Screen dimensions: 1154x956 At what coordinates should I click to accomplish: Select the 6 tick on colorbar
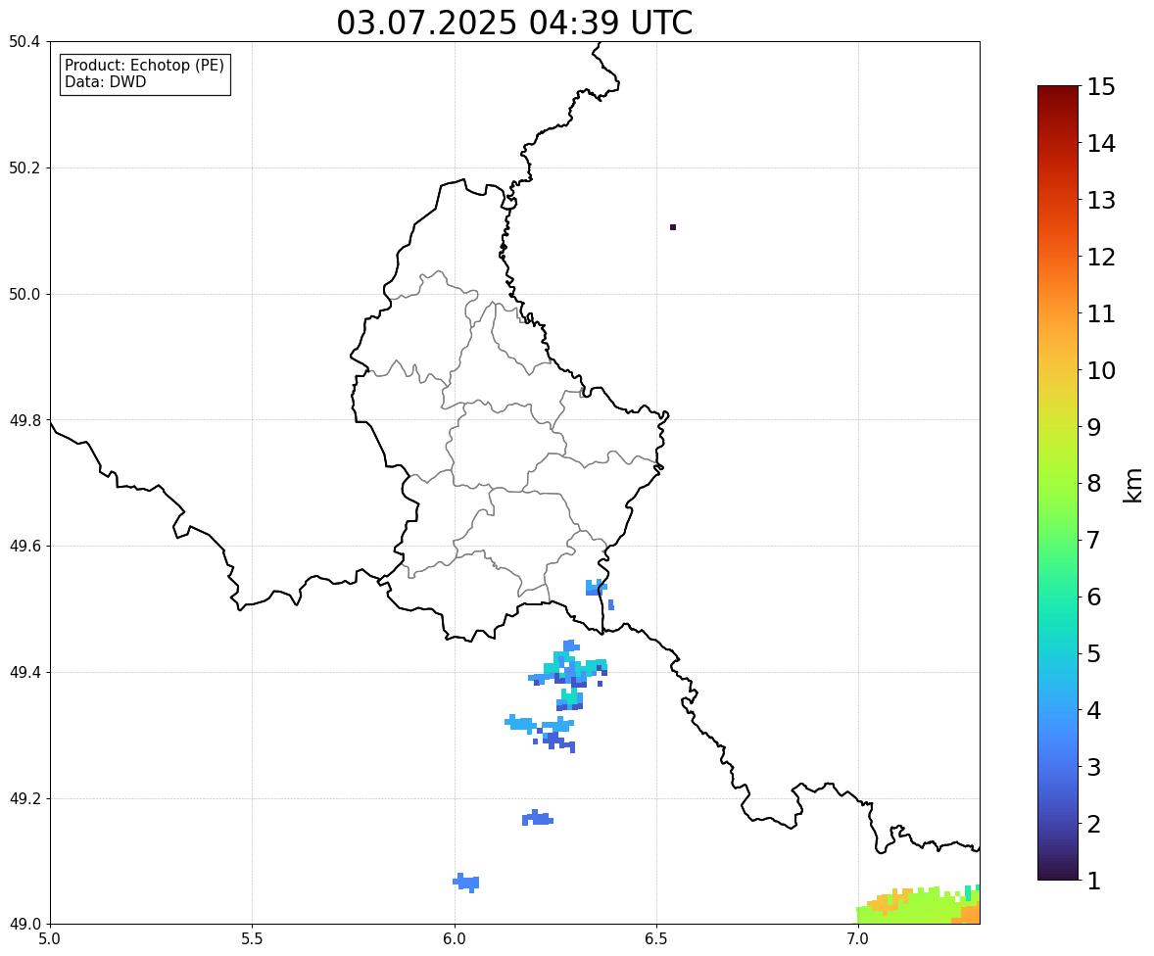pos(1094,597)
